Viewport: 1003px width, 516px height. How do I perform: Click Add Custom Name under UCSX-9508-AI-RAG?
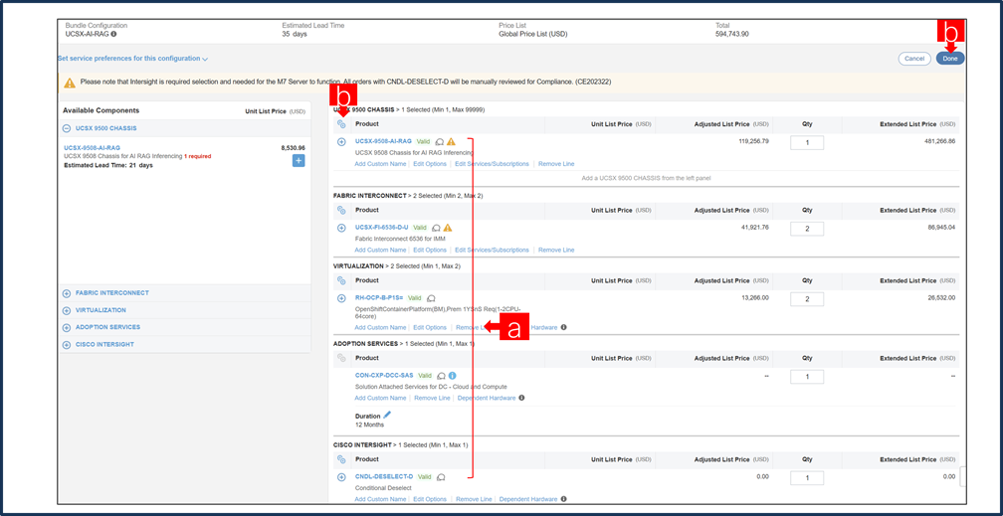380,164
